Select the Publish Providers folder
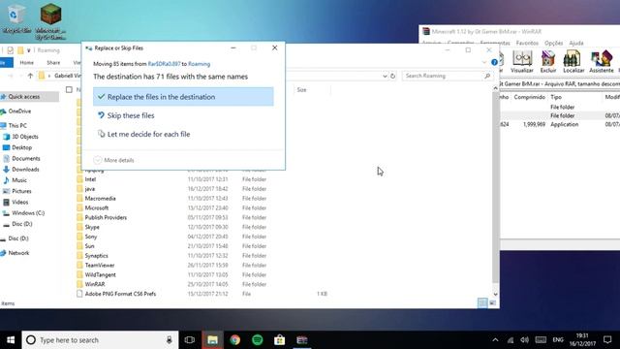Screen dimensions: 620x349 106,217
